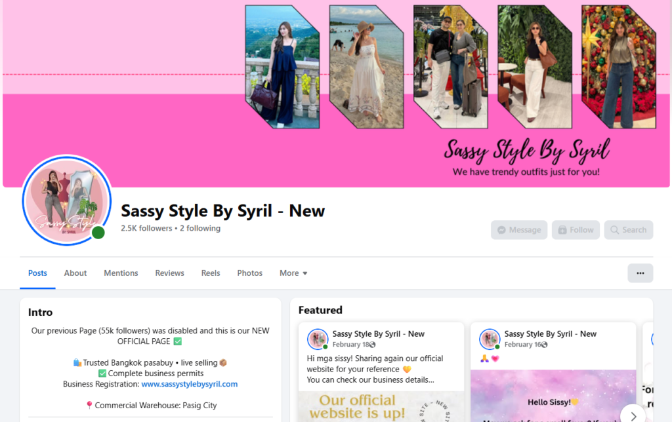Open the three-dot page options menu

tap(640, 273)
